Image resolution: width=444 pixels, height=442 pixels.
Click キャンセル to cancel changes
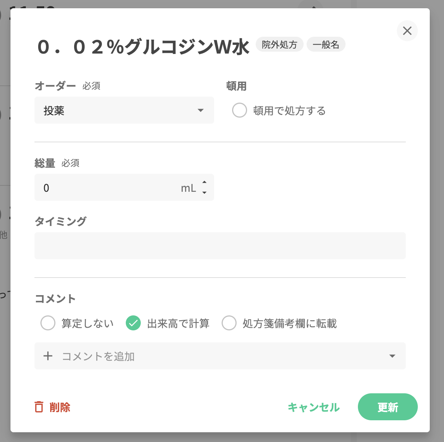coord(314,407)
